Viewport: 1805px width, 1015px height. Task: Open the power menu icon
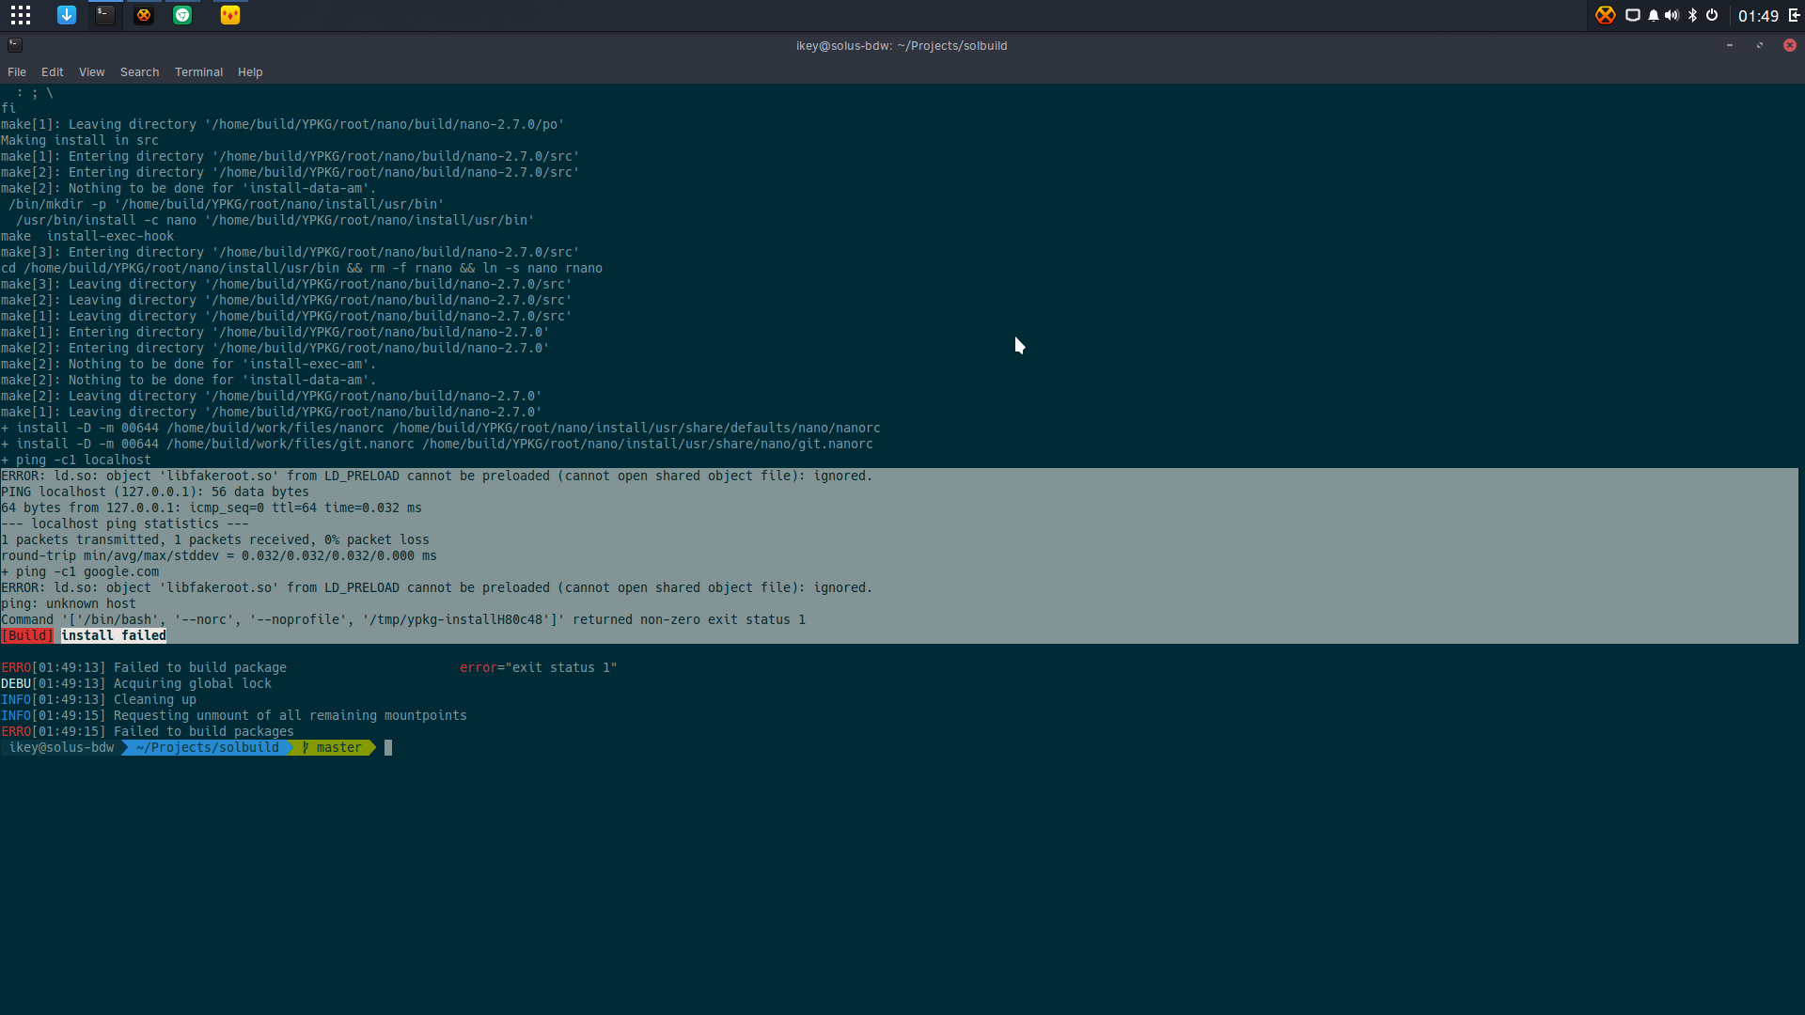(x=1712, y=15)
